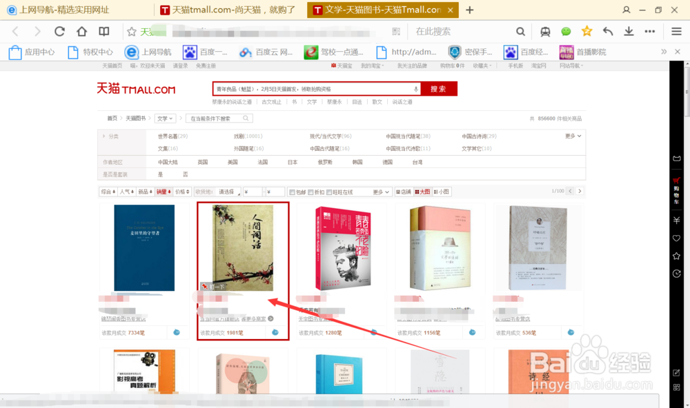The image size is (690, 408).
Task: Select 是 for the 是否是套装 filter
Action: pos(160,174)
